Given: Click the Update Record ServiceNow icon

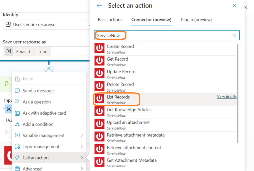Looking at the screenshot, I should click(x=99, y=74).
